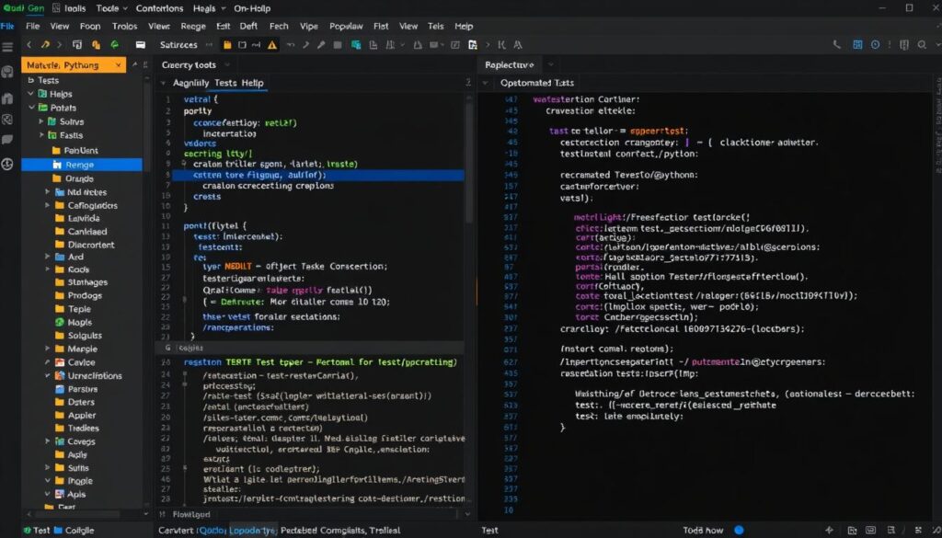Open the dropdown on the Creerty toots tab
Viewport: 942px width, 538px height.
[227, 65]
